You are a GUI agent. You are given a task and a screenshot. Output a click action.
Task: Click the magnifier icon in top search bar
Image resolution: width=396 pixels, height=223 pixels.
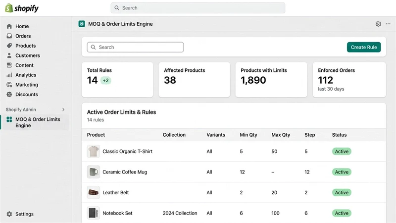point(117,8)
